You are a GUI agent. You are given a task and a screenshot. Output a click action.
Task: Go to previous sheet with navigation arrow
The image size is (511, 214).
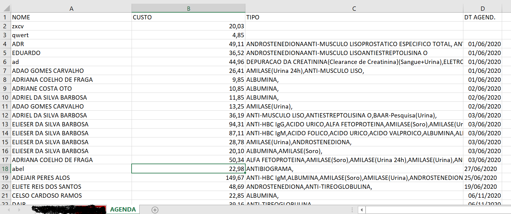9,210
